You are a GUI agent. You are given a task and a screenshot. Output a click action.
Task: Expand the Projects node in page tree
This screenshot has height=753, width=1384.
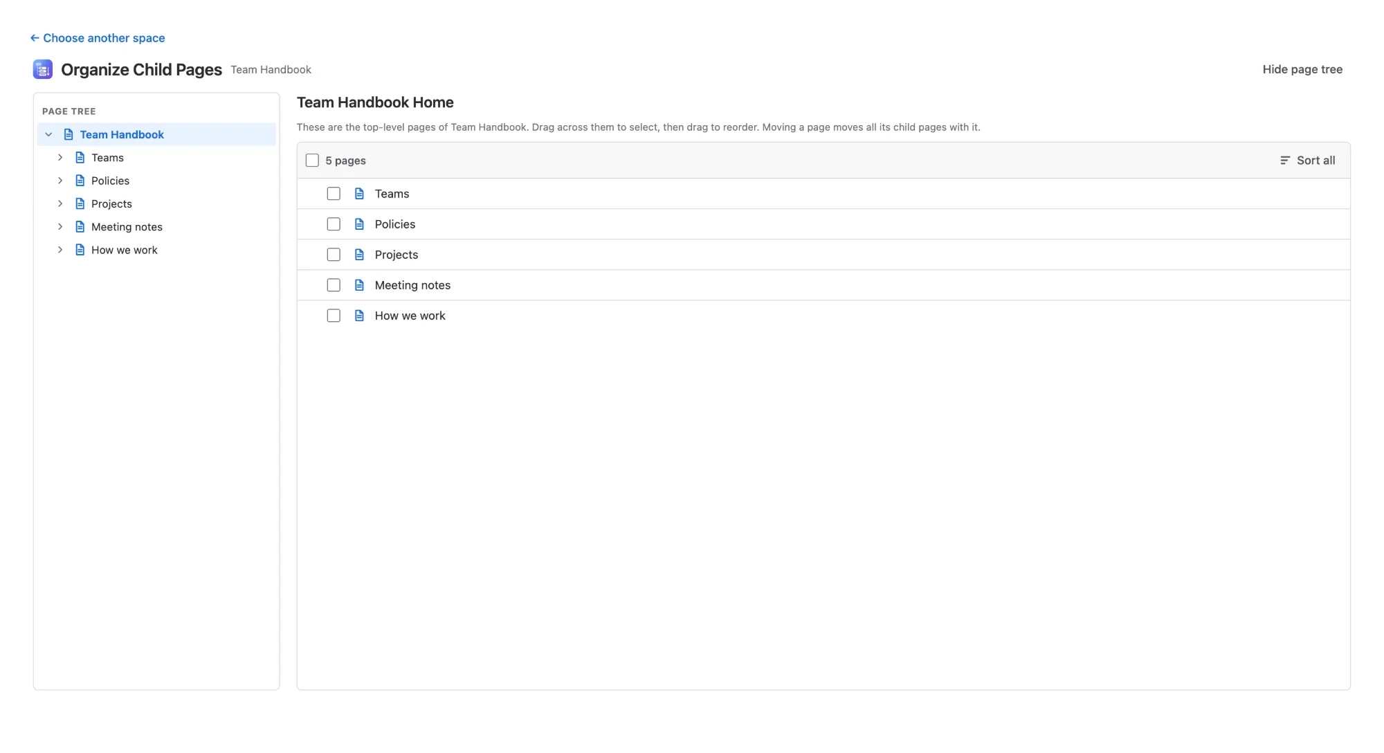pos(60,203)
